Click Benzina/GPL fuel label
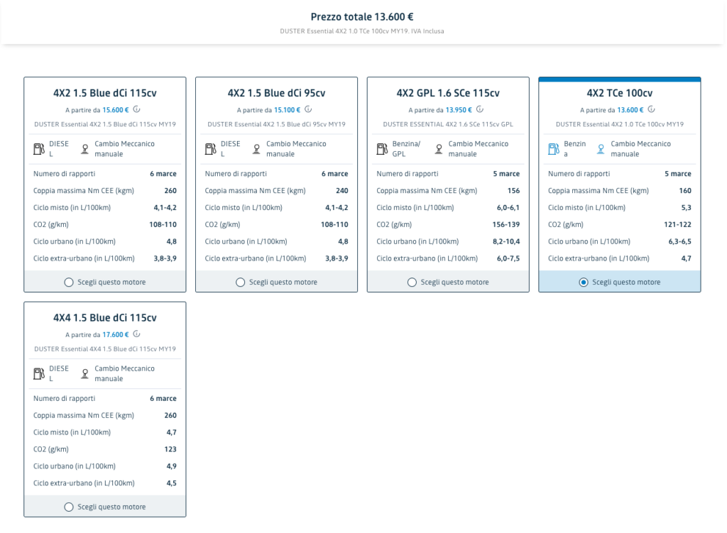The width and height of the screenshot is (727, 533). click(406, 149)
